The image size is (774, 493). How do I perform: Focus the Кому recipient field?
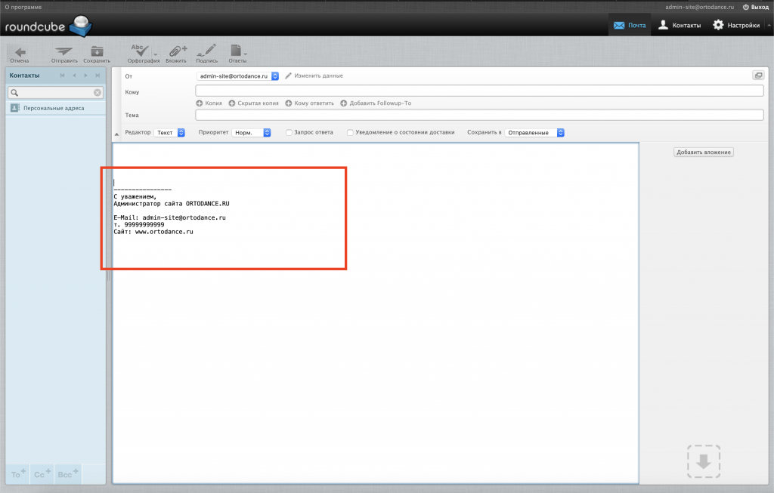(479, 91)
